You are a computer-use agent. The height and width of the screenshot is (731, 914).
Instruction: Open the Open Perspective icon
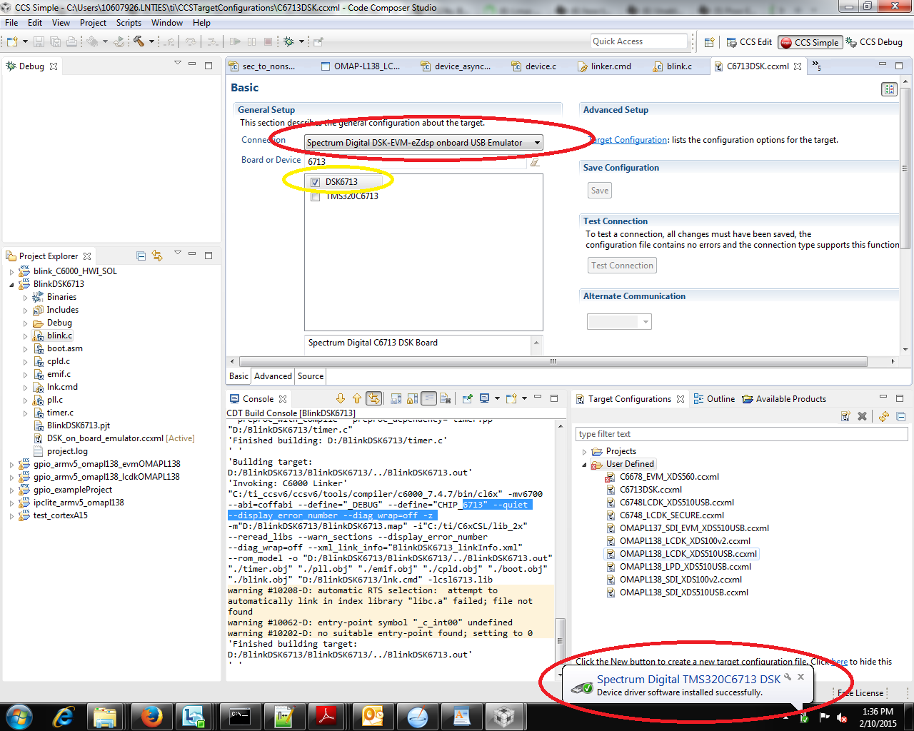coord(709,42)
